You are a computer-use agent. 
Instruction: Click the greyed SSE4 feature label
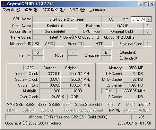point(67,105)
